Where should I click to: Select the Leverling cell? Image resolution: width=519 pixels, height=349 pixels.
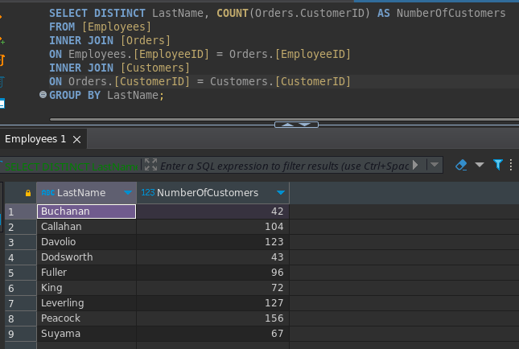click(x=86, y=302)
